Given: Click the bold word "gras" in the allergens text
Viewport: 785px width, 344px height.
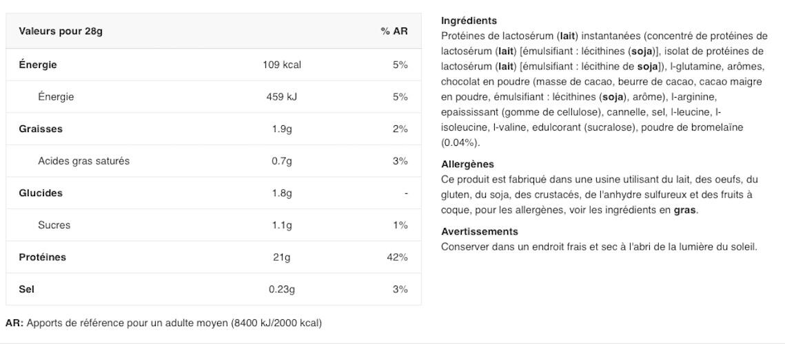Looking at the screenshot, I should click(x=684, y=210).
